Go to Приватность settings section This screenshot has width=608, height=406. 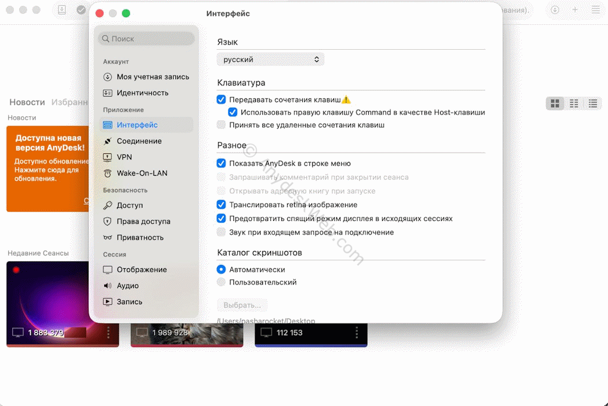coord(146,238)
